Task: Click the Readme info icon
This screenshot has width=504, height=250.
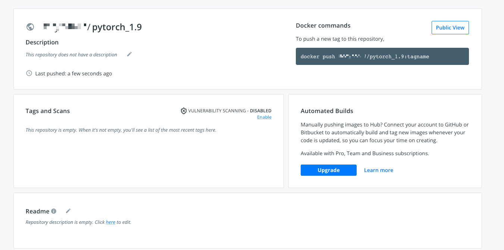Action: coord(54,211)
